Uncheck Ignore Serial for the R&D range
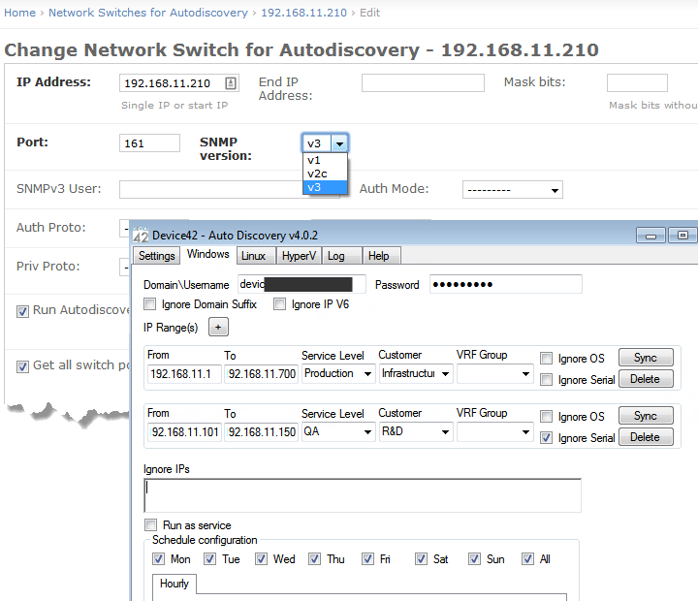698x601 pixels. point(546,438)
